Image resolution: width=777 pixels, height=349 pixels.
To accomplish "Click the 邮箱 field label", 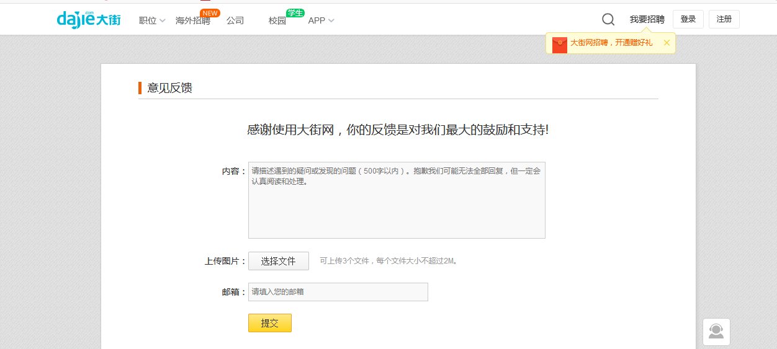I will [234, 292].
